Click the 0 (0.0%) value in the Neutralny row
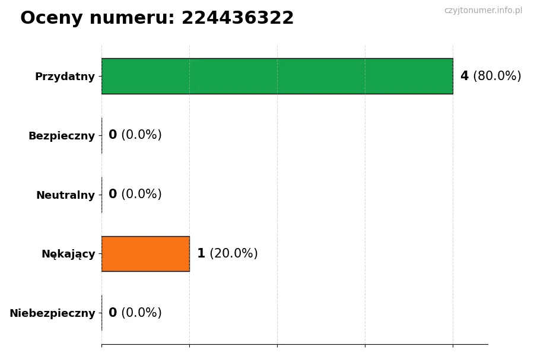Image resolution: width=534 pixels, height=356 pixels. pyautogui.click(x=135, y=195)
